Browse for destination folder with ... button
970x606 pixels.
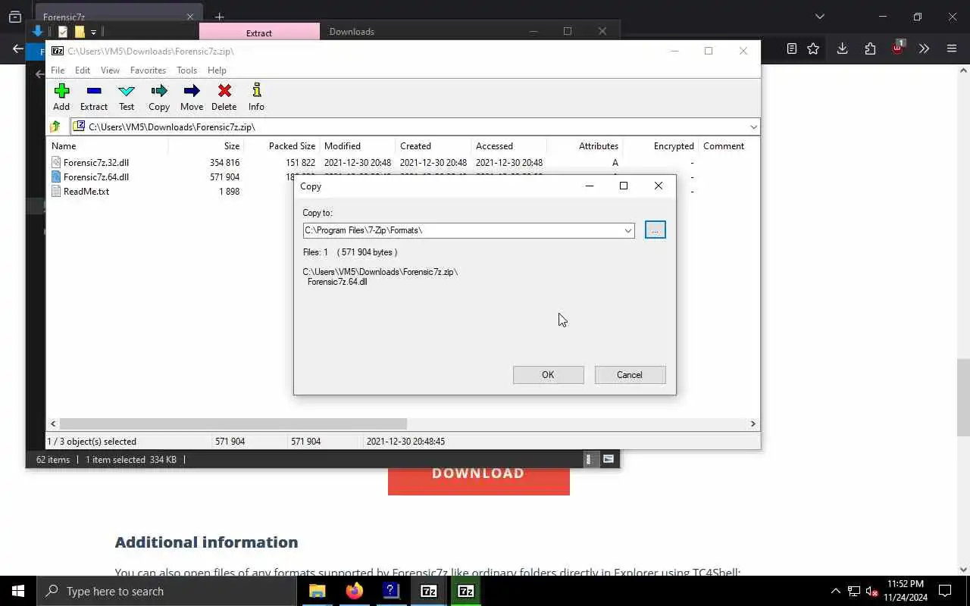(655, 230)
